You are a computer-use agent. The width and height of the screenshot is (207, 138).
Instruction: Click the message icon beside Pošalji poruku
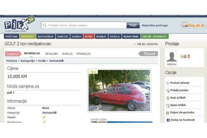point(168,91)
